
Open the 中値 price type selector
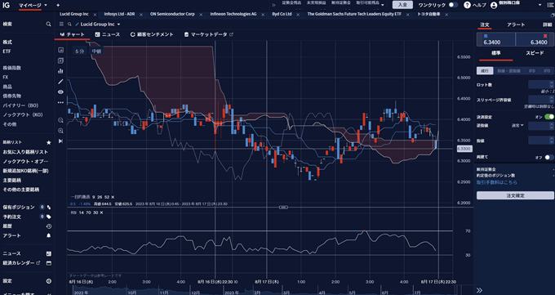96,51
